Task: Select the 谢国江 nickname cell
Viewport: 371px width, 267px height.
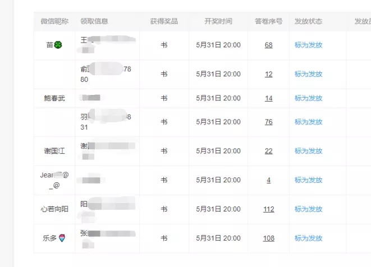Action: [x=54, y=151]
